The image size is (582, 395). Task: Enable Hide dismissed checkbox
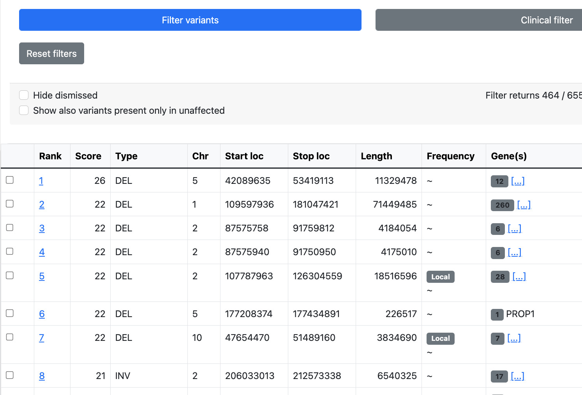(24, 95)
